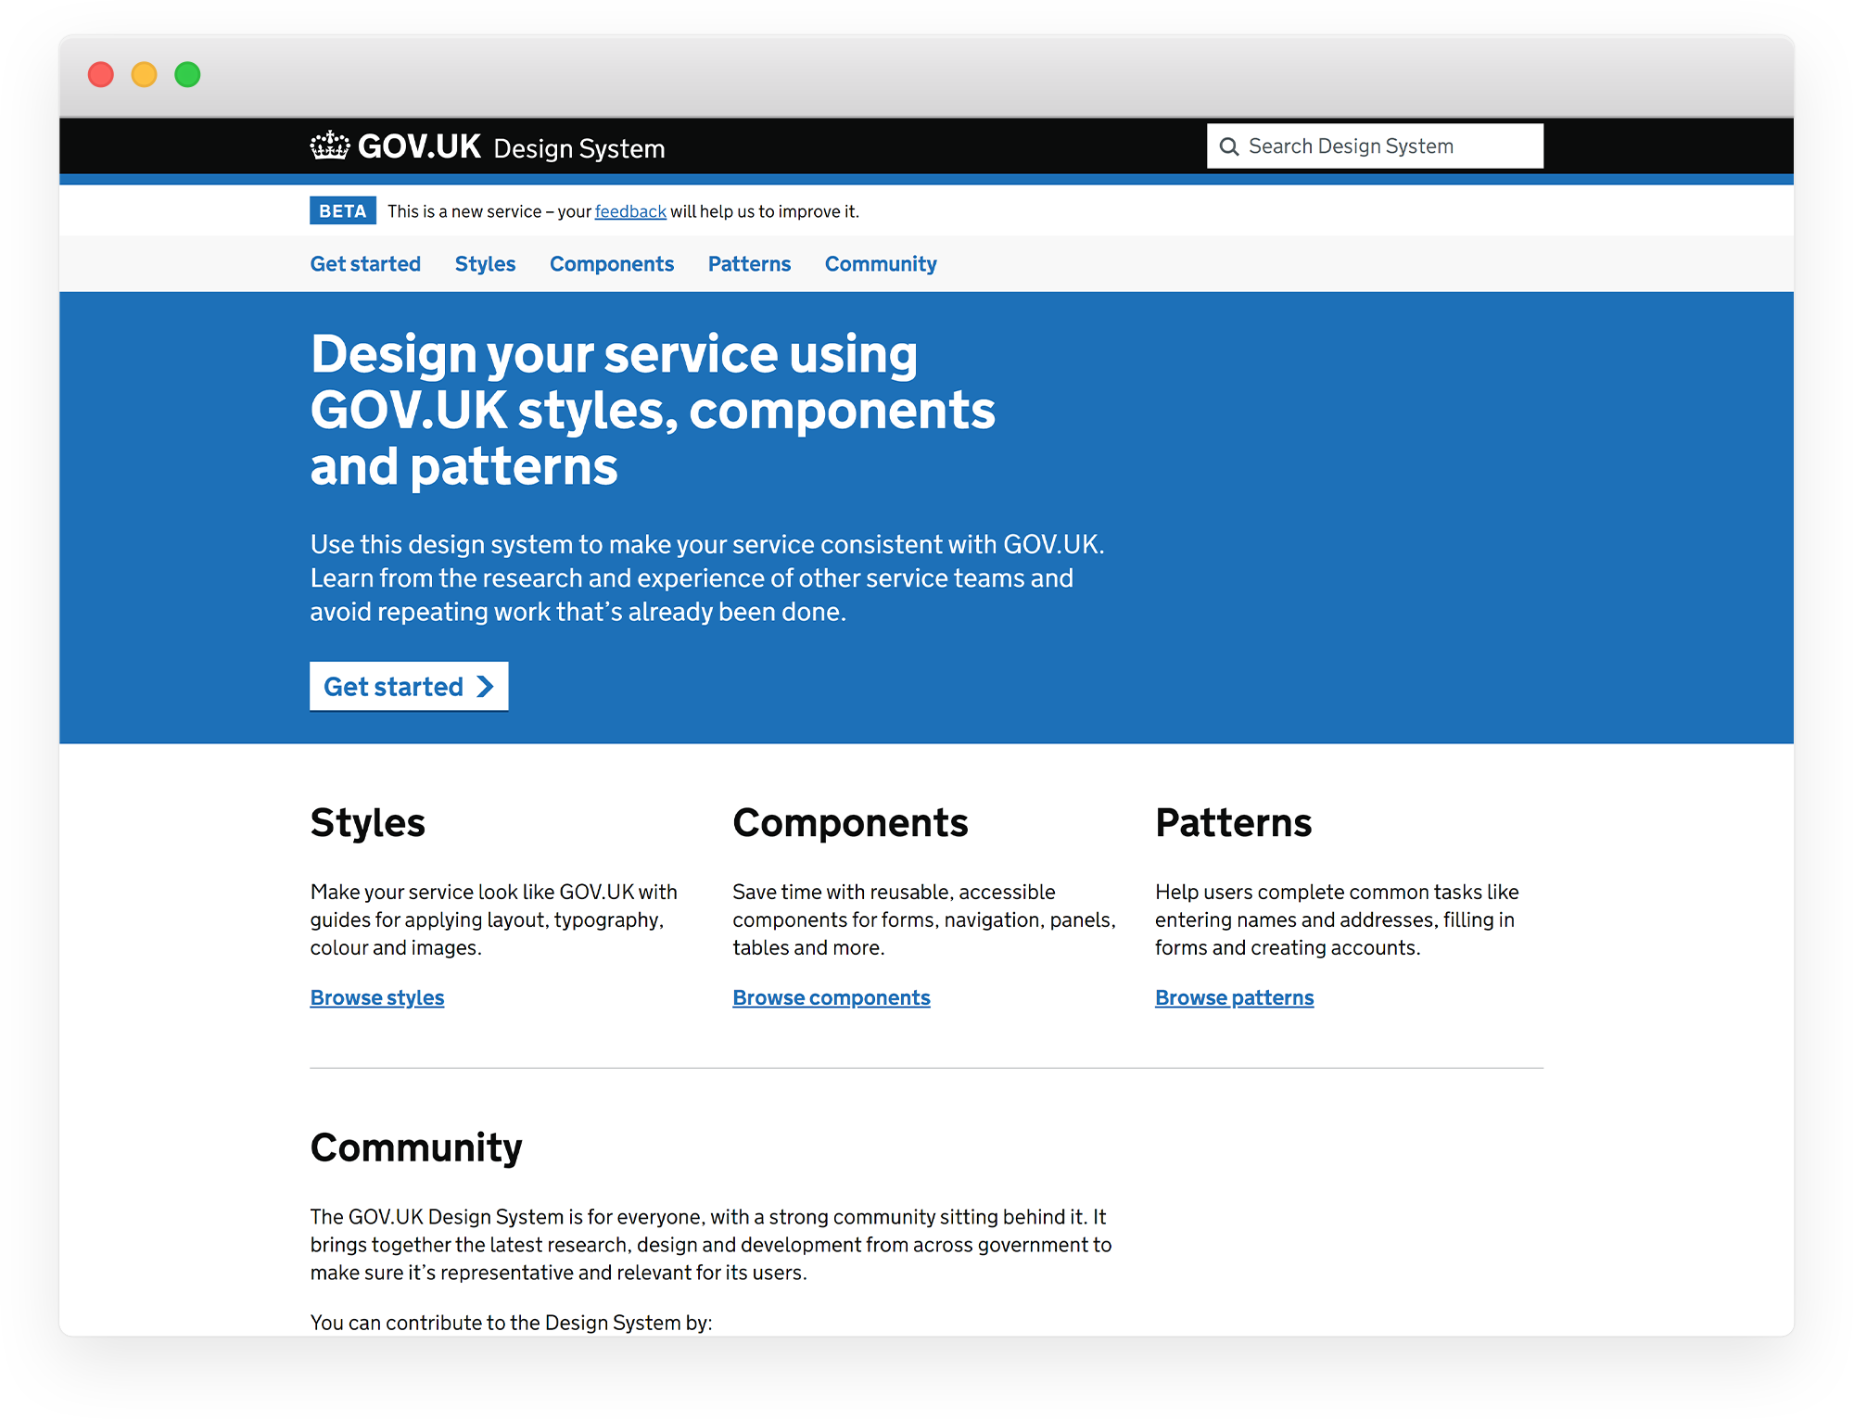Screen dimensions: 1854x1420
Task: Click the Browse components link
Action: [x=832, y=996]
